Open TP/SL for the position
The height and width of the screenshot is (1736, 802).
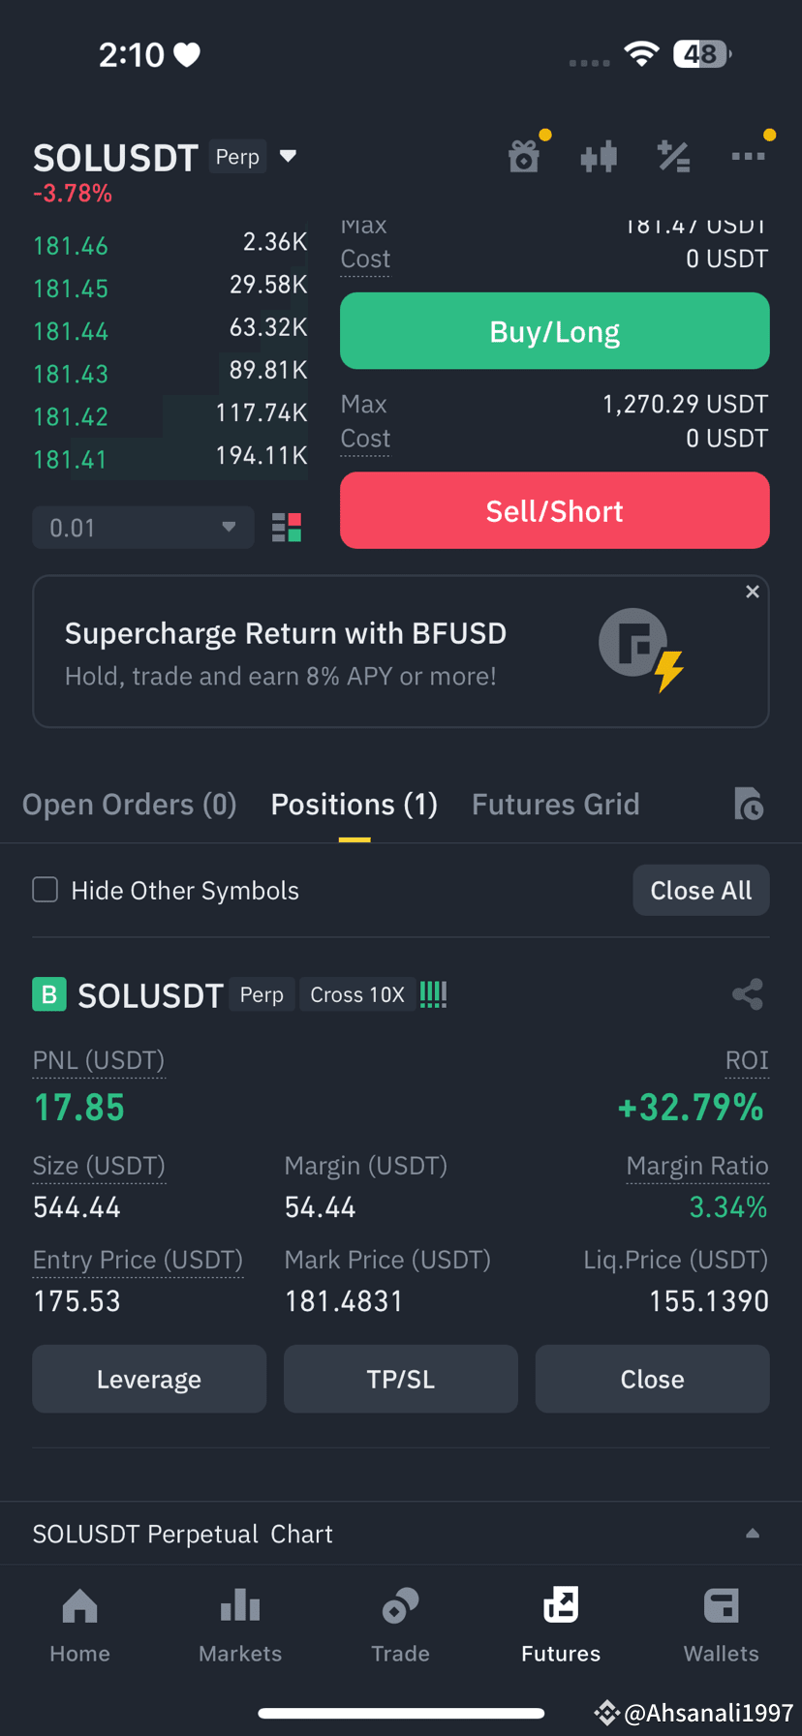[x=401, y=1379]
